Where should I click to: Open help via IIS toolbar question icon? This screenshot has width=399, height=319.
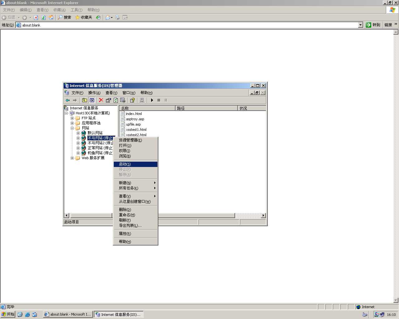(x=132, y=100)
